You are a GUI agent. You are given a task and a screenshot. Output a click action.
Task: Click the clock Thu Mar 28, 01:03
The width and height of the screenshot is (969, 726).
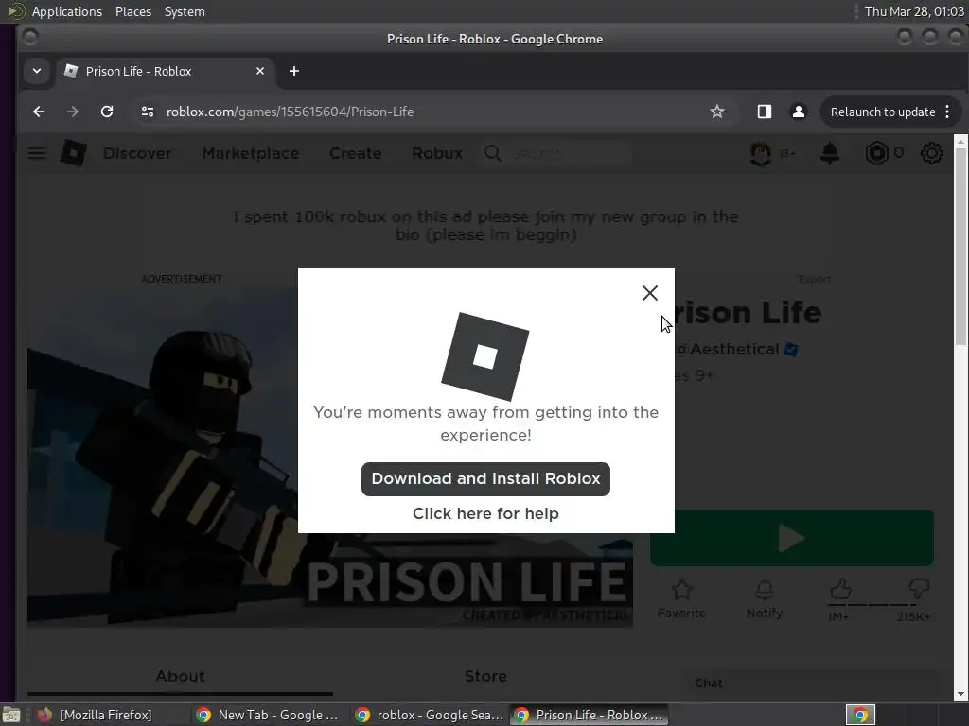pyautogui.click(x=913, y=11)
